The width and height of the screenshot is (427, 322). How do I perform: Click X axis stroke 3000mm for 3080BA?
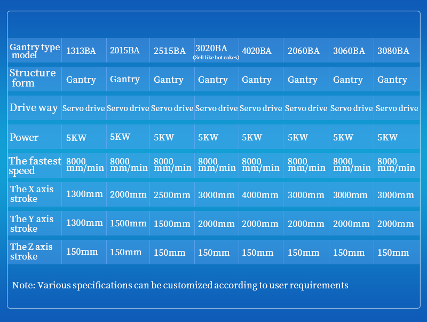pos(396,195)
